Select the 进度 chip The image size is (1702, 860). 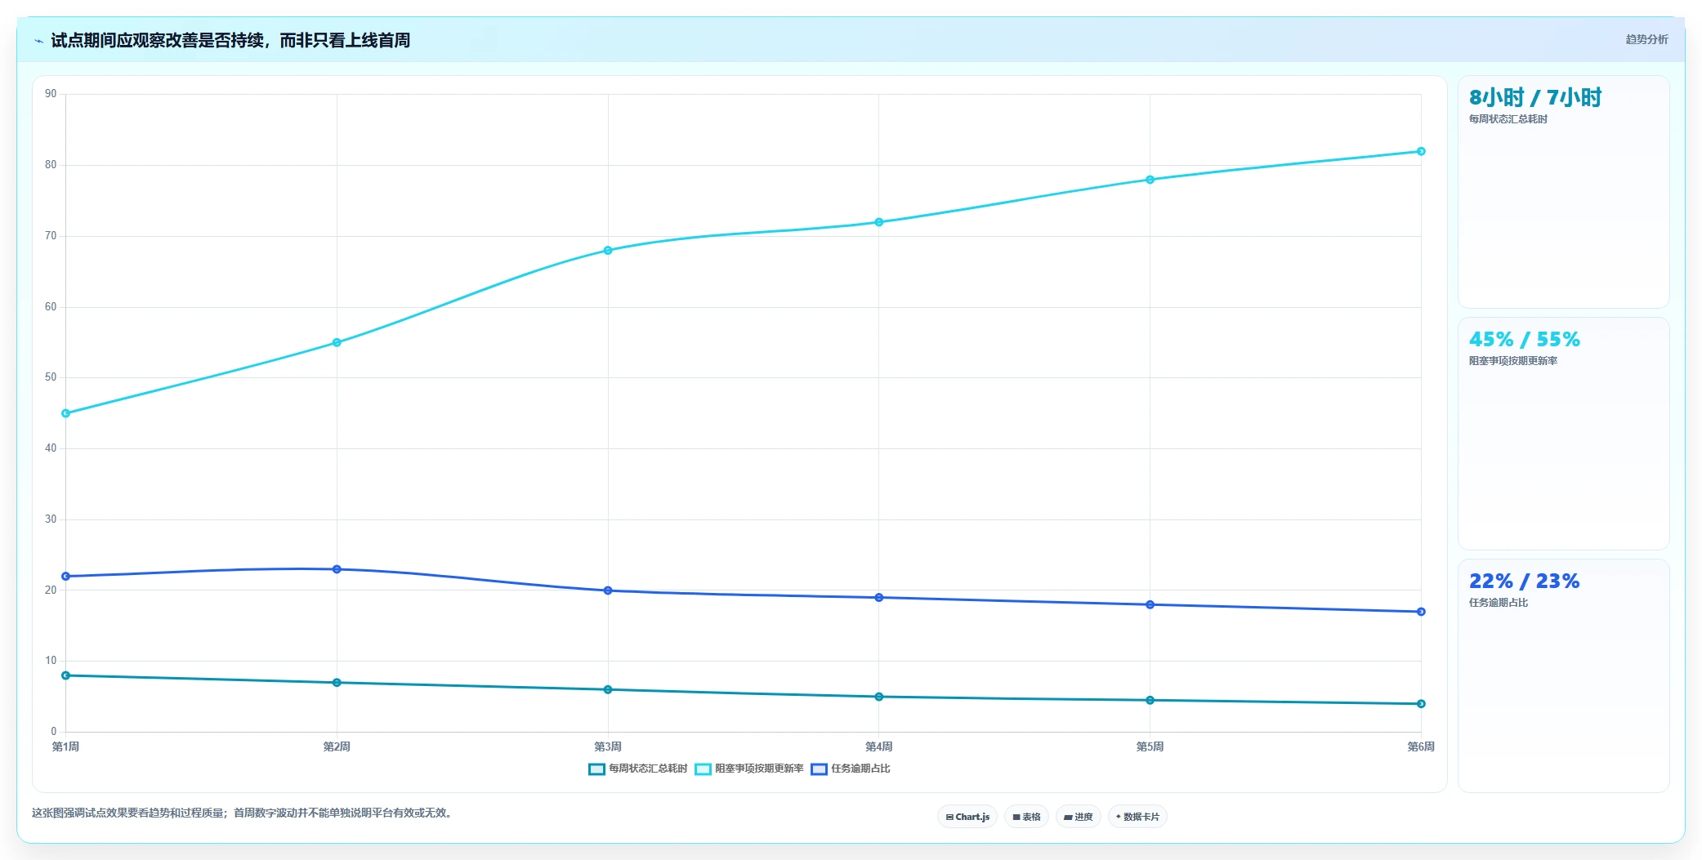[1078, 817]
